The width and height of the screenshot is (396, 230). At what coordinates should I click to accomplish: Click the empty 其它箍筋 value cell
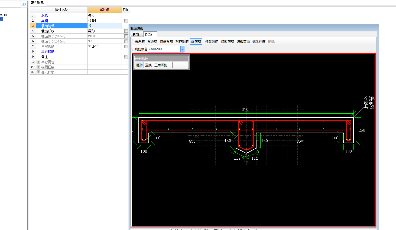tap(105, 52)
